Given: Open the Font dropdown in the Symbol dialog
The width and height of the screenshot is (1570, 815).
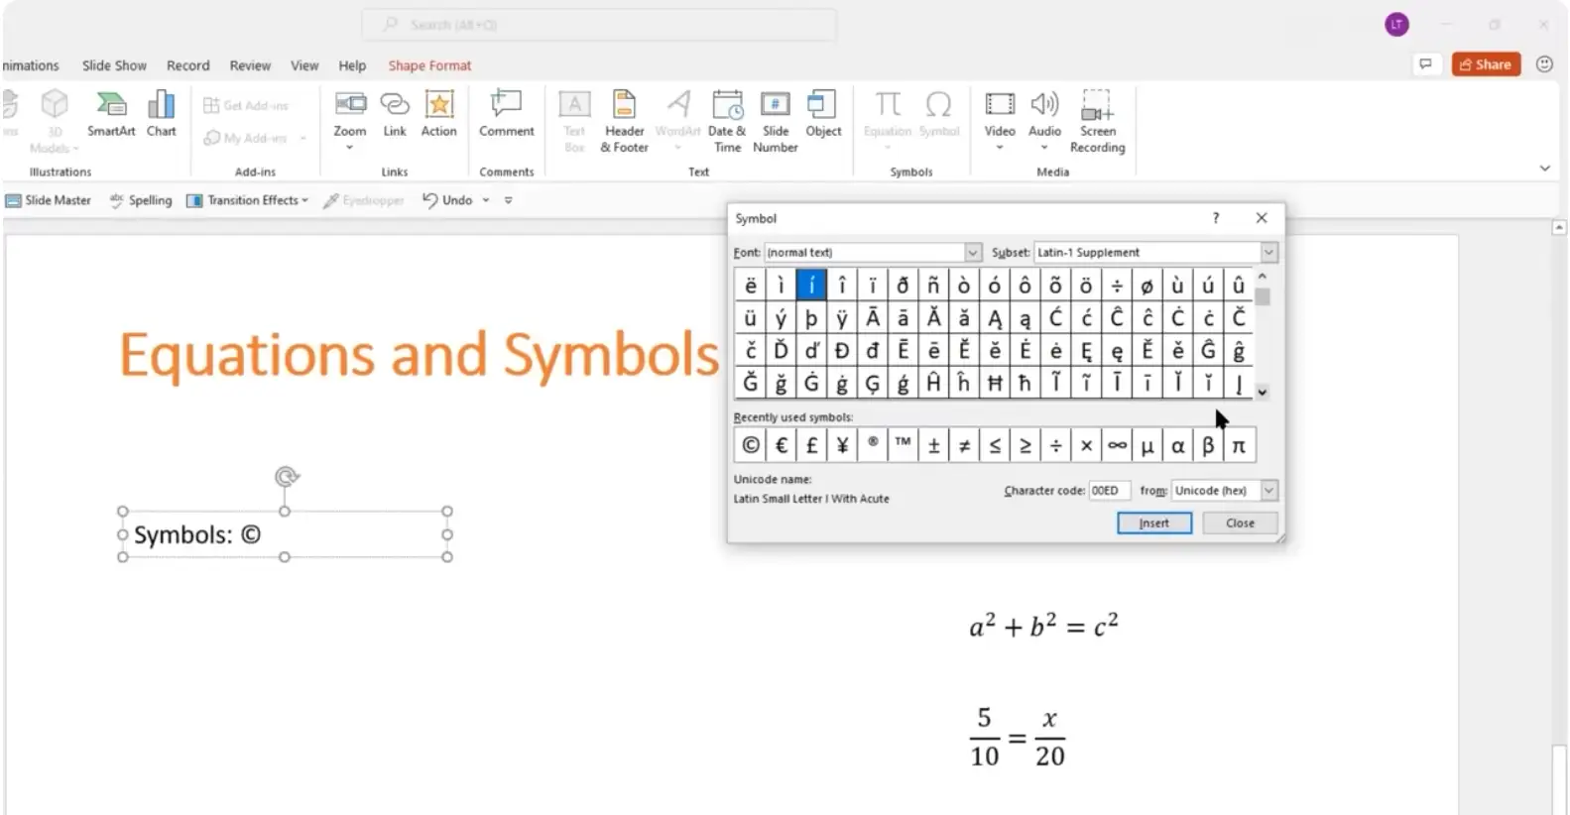Looking at the screenshot, I should pyautogui.click(x=972, y=253).
